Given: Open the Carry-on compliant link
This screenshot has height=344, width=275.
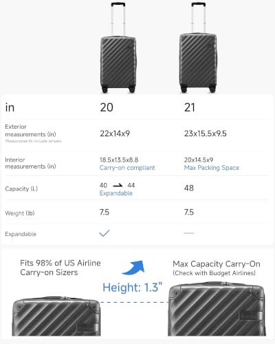Looking at the screenshot, I should [127, 168].
